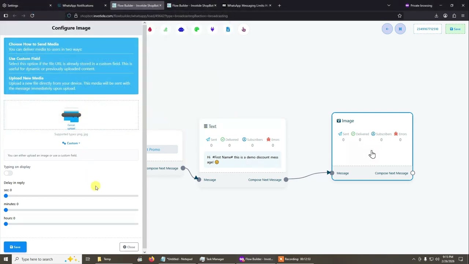Viewport: 469px width, 264px height.
Task: Switch to WhatsApp Notifications tab
Action: [x=81, y=5]
